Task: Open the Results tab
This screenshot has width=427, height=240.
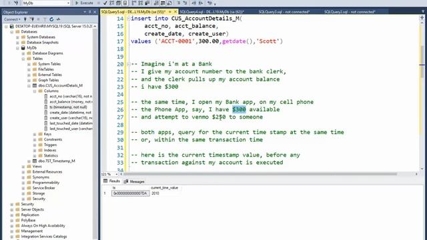Action: (x=111, y=181)
